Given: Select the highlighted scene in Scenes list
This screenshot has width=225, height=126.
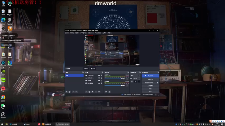Looking at the screenshot, I should click(x=74, y=75).
